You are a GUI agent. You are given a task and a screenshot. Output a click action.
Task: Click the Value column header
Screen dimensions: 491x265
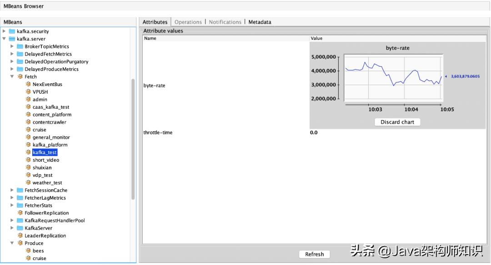(398, 38)
